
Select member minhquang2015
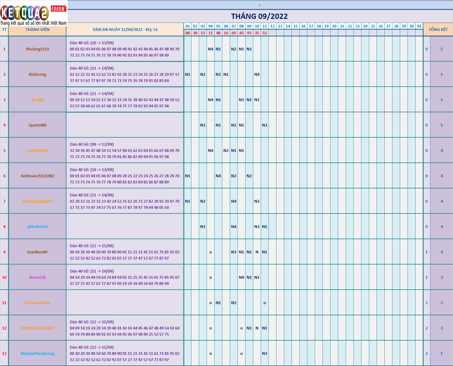pos(37,201)
